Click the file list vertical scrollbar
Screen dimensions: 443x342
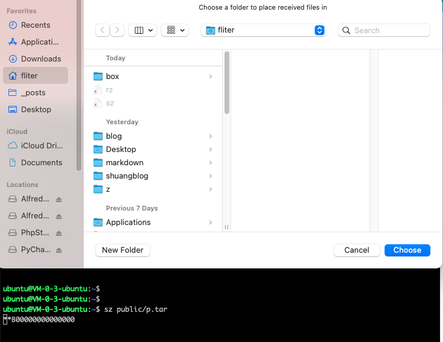point(227,81)
